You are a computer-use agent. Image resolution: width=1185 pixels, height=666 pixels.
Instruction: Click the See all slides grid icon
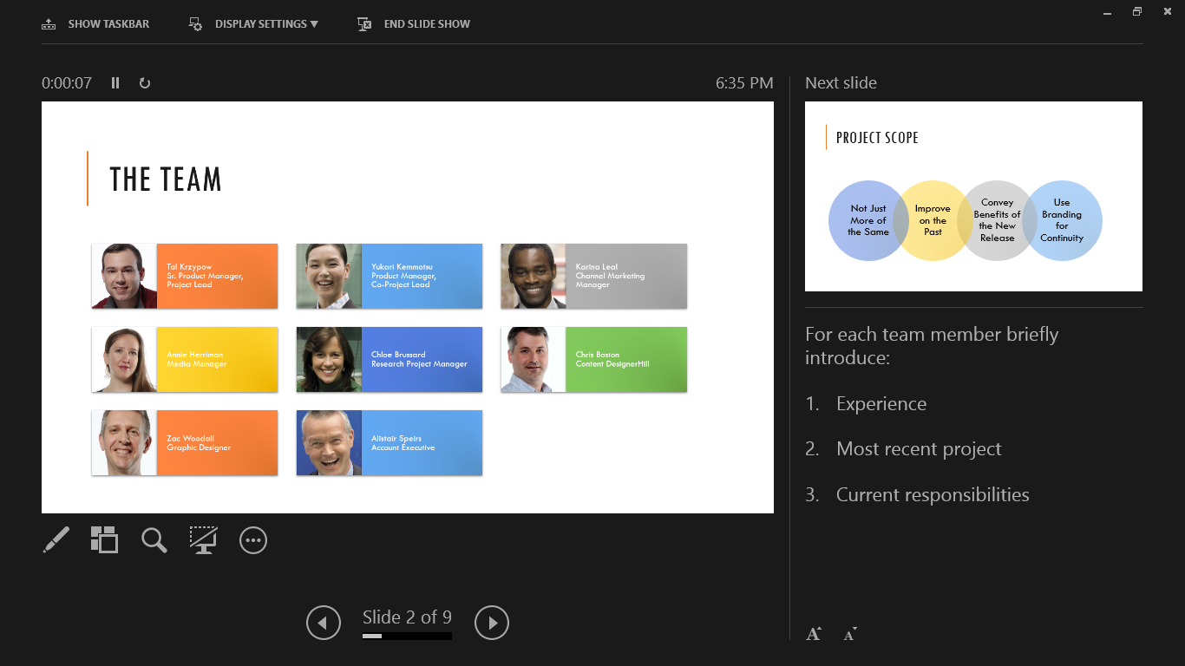[104, 540]
